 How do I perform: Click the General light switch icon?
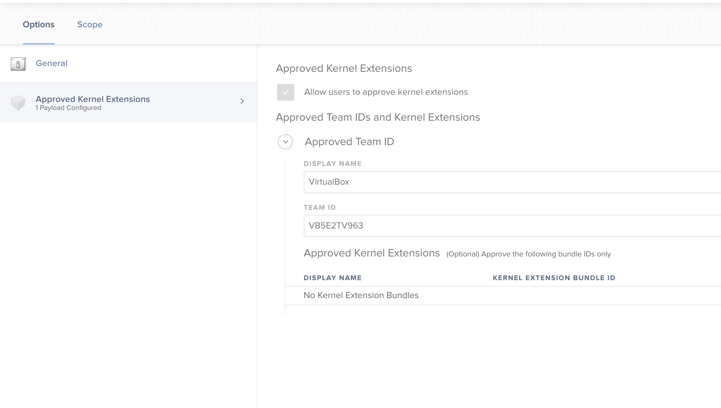18,64
